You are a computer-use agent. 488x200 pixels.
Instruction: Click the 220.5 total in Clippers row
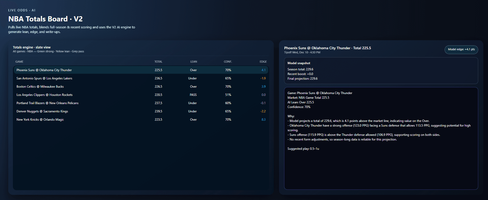[x=158, y=95]
